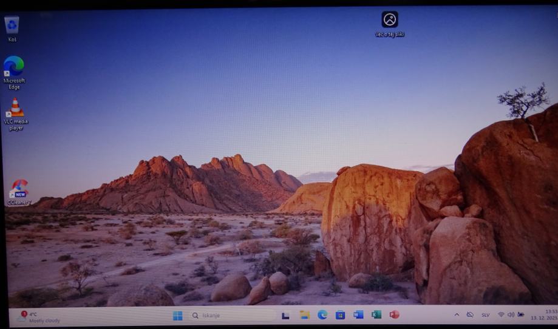The height and width of the screenshot is (329, 558).
Task: Click the Wi-Fi network icon in tray
Action: (x=501, y=314)
